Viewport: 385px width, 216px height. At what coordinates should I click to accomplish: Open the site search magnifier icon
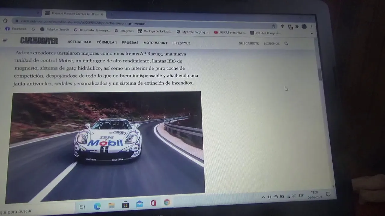(286, 43)
